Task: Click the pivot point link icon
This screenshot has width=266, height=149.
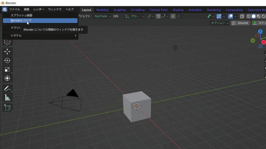Action: [149, 16]
